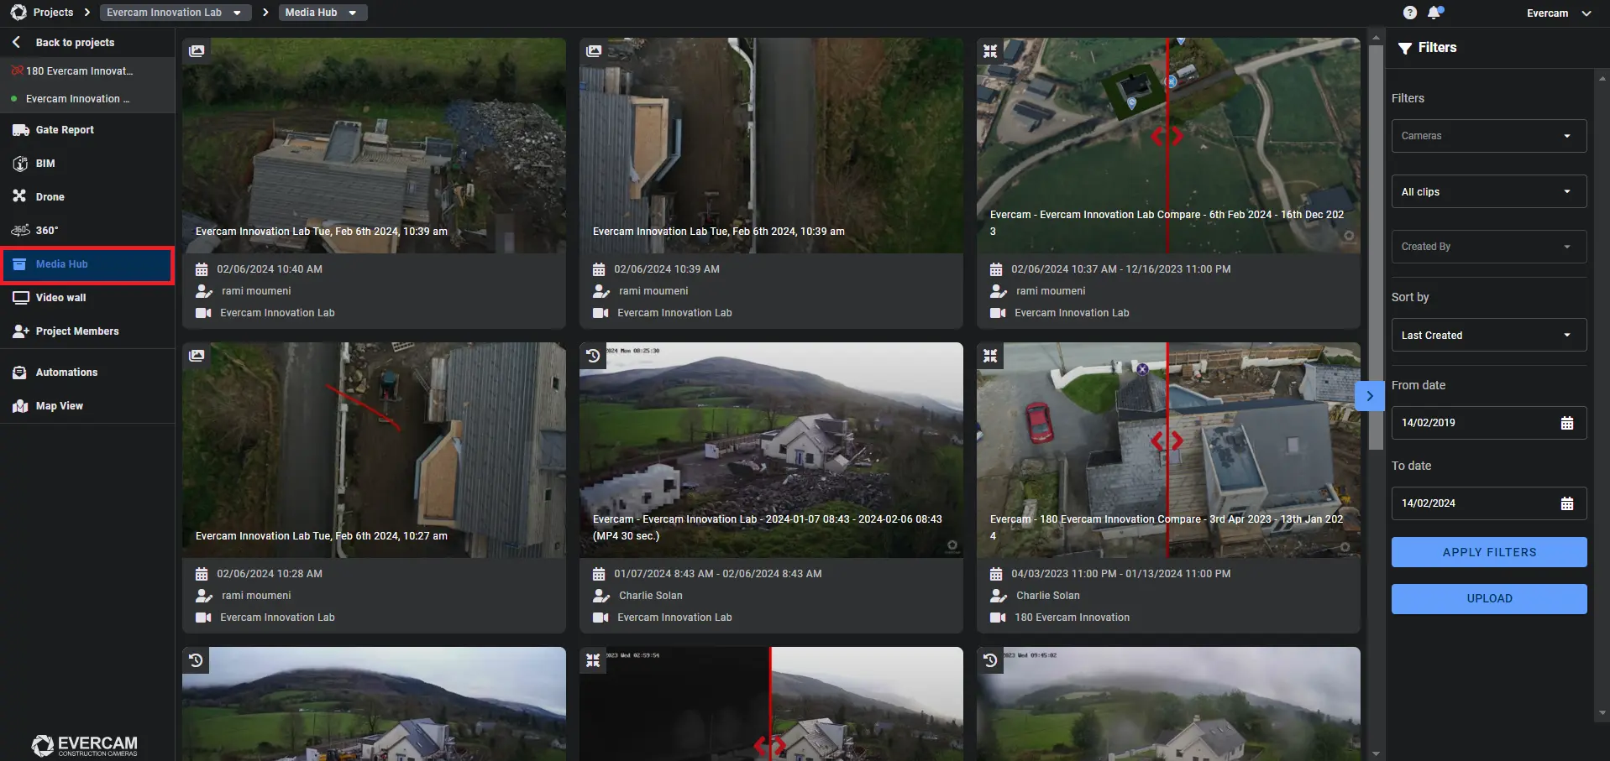Open the 10:39 am road view second thumbnail
This screenshot has width=1610, height=761.
click(771, 145)
